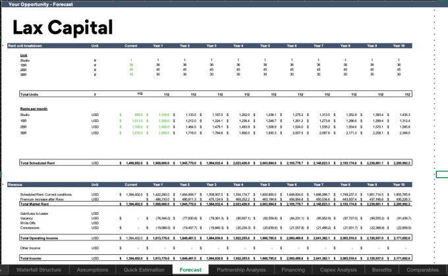The width and height of the screenshot is (448, 276).
Task: Select the 'Rent unit breakdown' section header cell
Action: click(x=25, y=45)
